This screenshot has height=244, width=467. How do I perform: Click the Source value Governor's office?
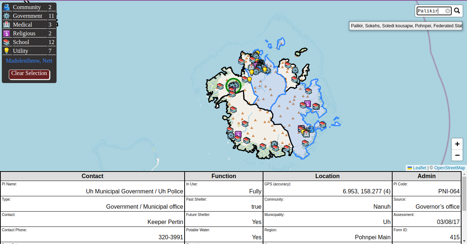437,206
